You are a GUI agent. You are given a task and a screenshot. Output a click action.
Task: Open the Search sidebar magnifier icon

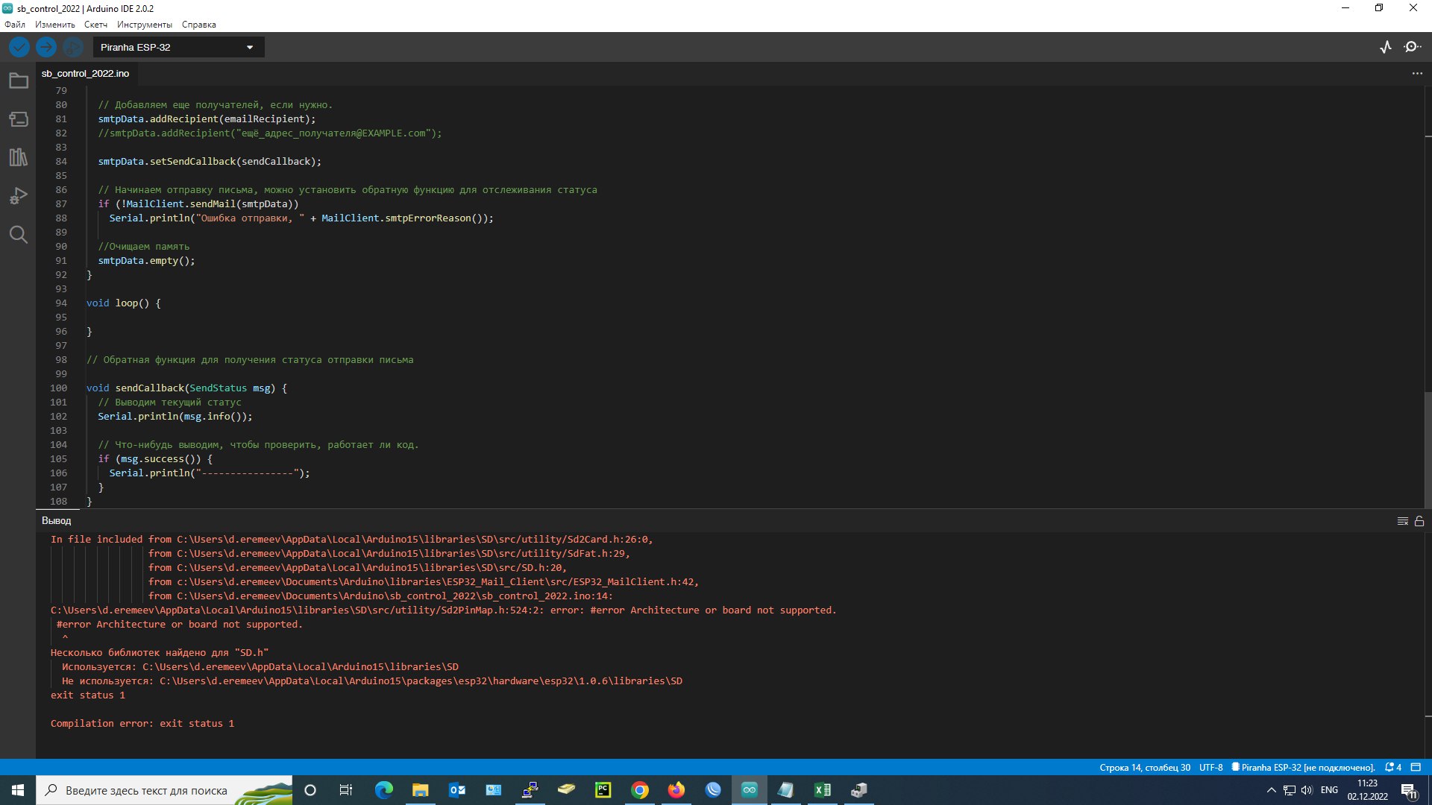tap(19, 235)
